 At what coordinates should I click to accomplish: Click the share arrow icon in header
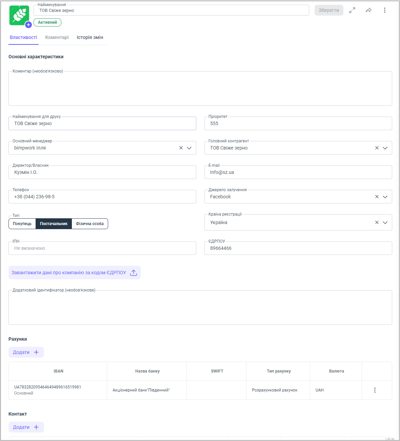click(368, 10)
